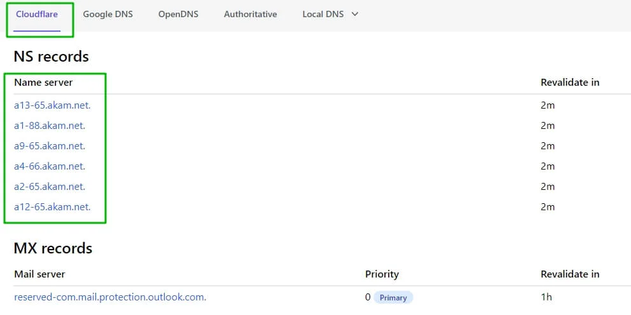Viewport: 631px width, 315px height.
Task: Click the a4-66.akam.net. name server
Action: [50, 166]
